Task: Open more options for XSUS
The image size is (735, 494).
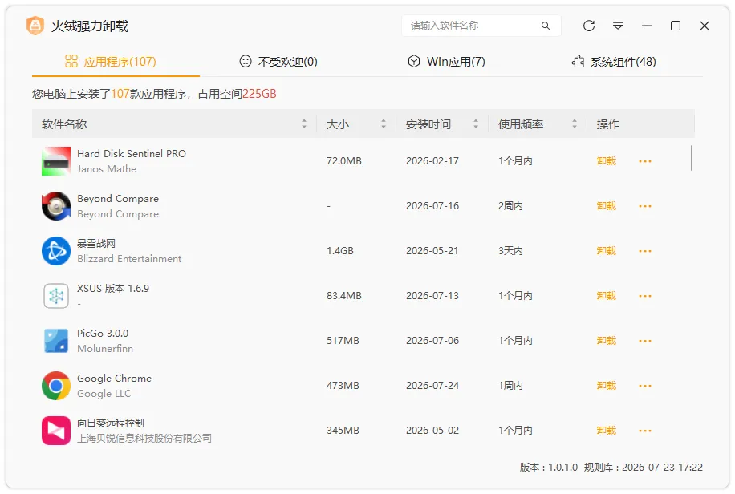Action: 645,296
